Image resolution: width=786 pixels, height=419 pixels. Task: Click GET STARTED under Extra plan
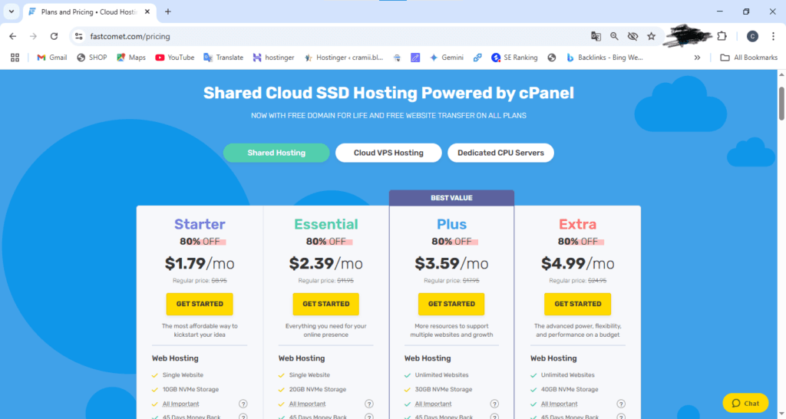(x=577, y=304)
